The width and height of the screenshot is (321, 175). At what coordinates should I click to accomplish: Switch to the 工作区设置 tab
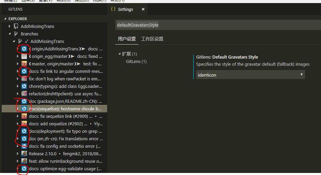pyautogui.click(x=152, y=39)
